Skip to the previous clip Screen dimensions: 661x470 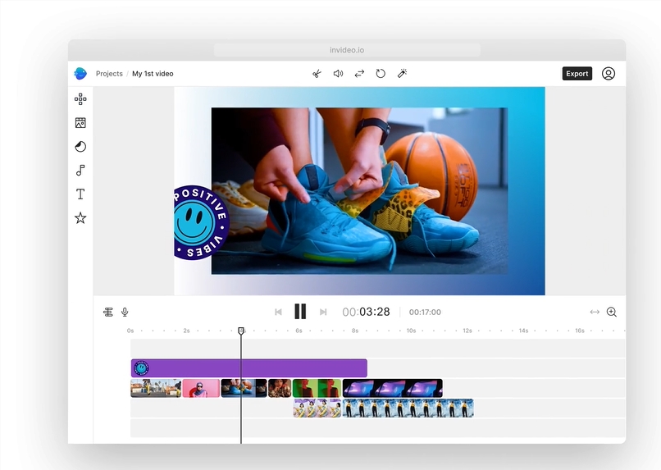(x=278, y=312)
